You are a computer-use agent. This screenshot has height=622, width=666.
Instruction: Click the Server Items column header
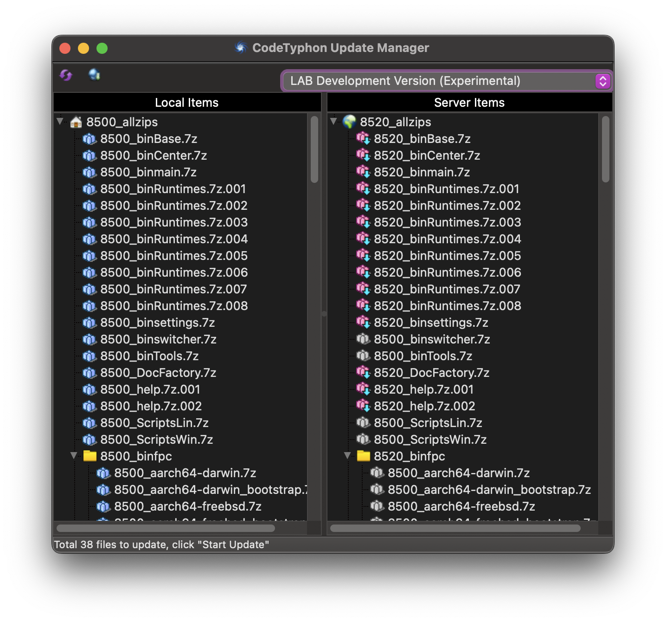click(469, 103)
